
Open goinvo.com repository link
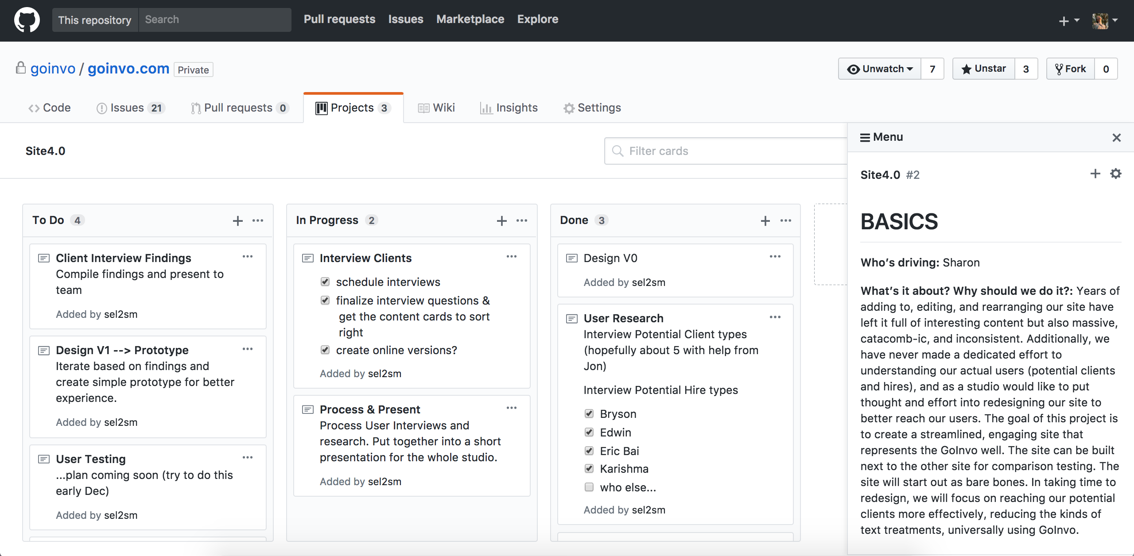click(128, 69)
